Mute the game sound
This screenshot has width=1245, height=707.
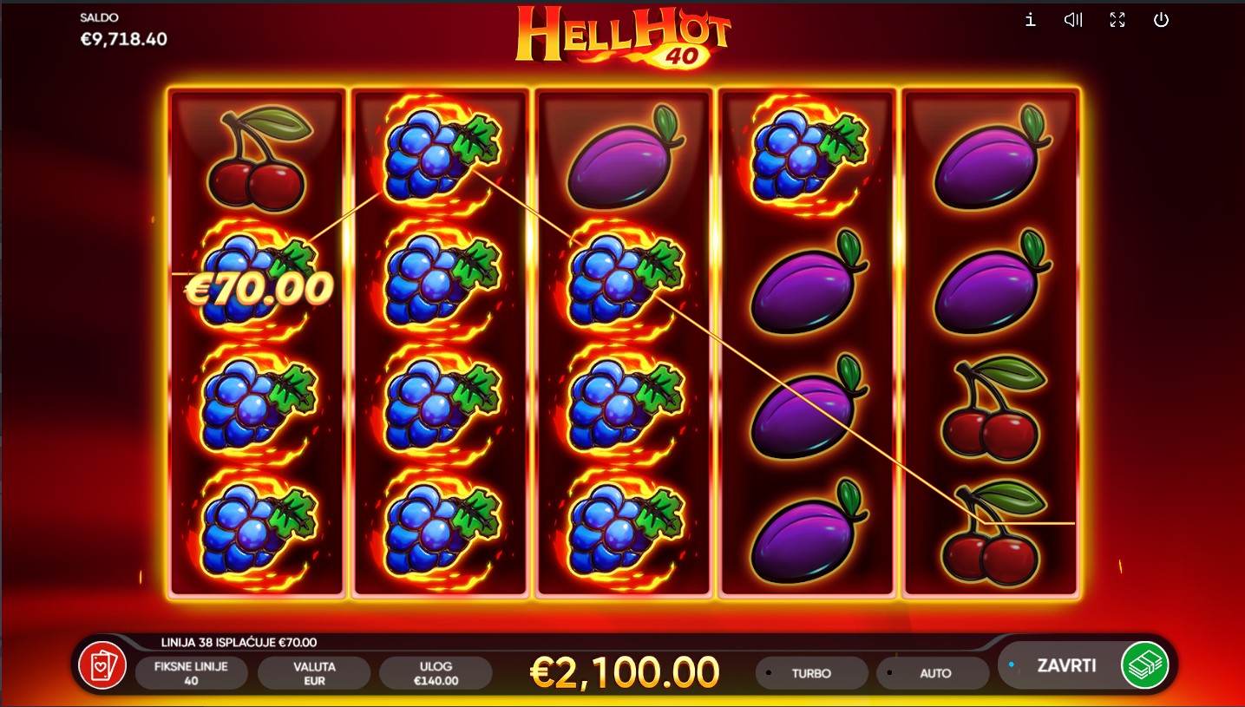1073,19
